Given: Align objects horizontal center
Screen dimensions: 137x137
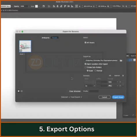Looking at the screenshot, I should point(58,6).
